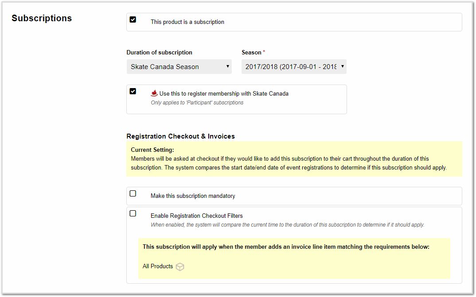Click the 'When enabled, the system will compare' hint
The width and height of the screenshot is (476, 297).
pos(288,225)
